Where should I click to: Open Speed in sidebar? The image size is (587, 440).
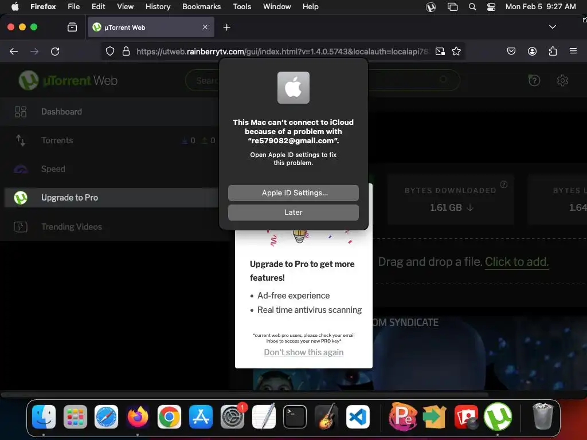pyautogui.click(x=53, y=169)
